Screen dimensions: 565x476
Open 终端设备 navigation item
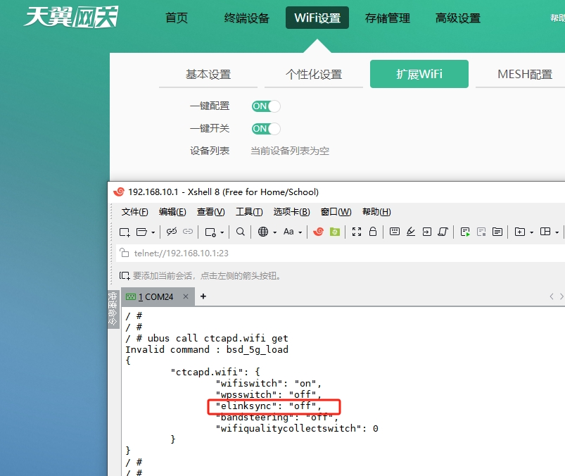click(x=247, y=18)
